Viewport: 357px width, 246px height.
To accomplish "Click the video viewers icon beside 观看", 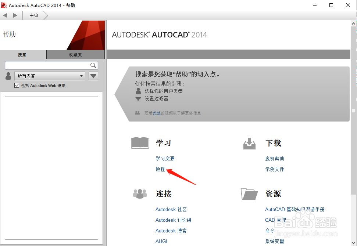I will (x=138, y=113).
